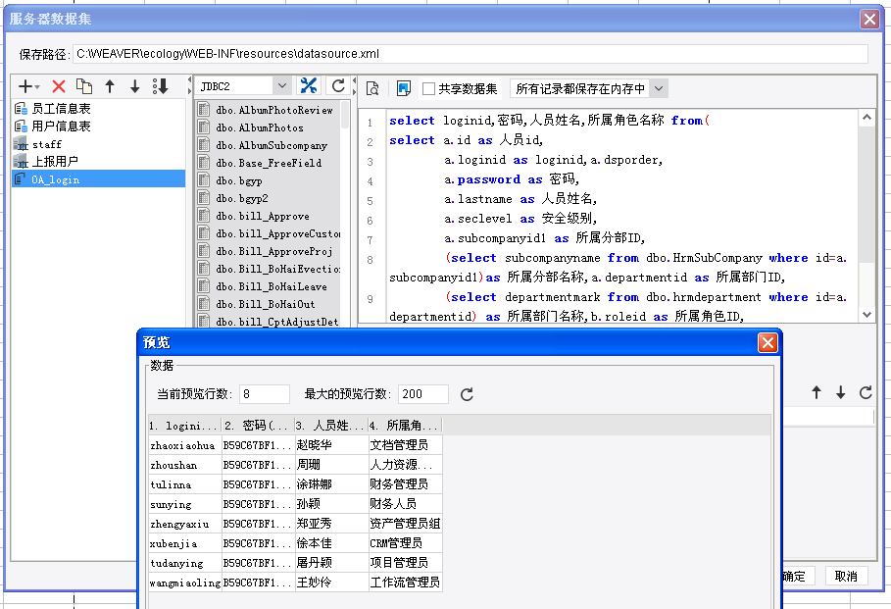The width and height of the screenshot is (891, 609).
Task: Refresh preview rows in 预览 dialog
Action: [467, 394]
